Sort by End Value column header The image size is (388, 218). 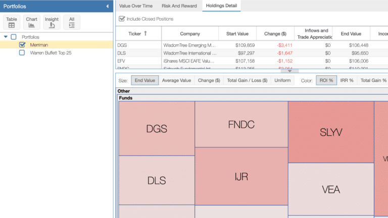351,34
